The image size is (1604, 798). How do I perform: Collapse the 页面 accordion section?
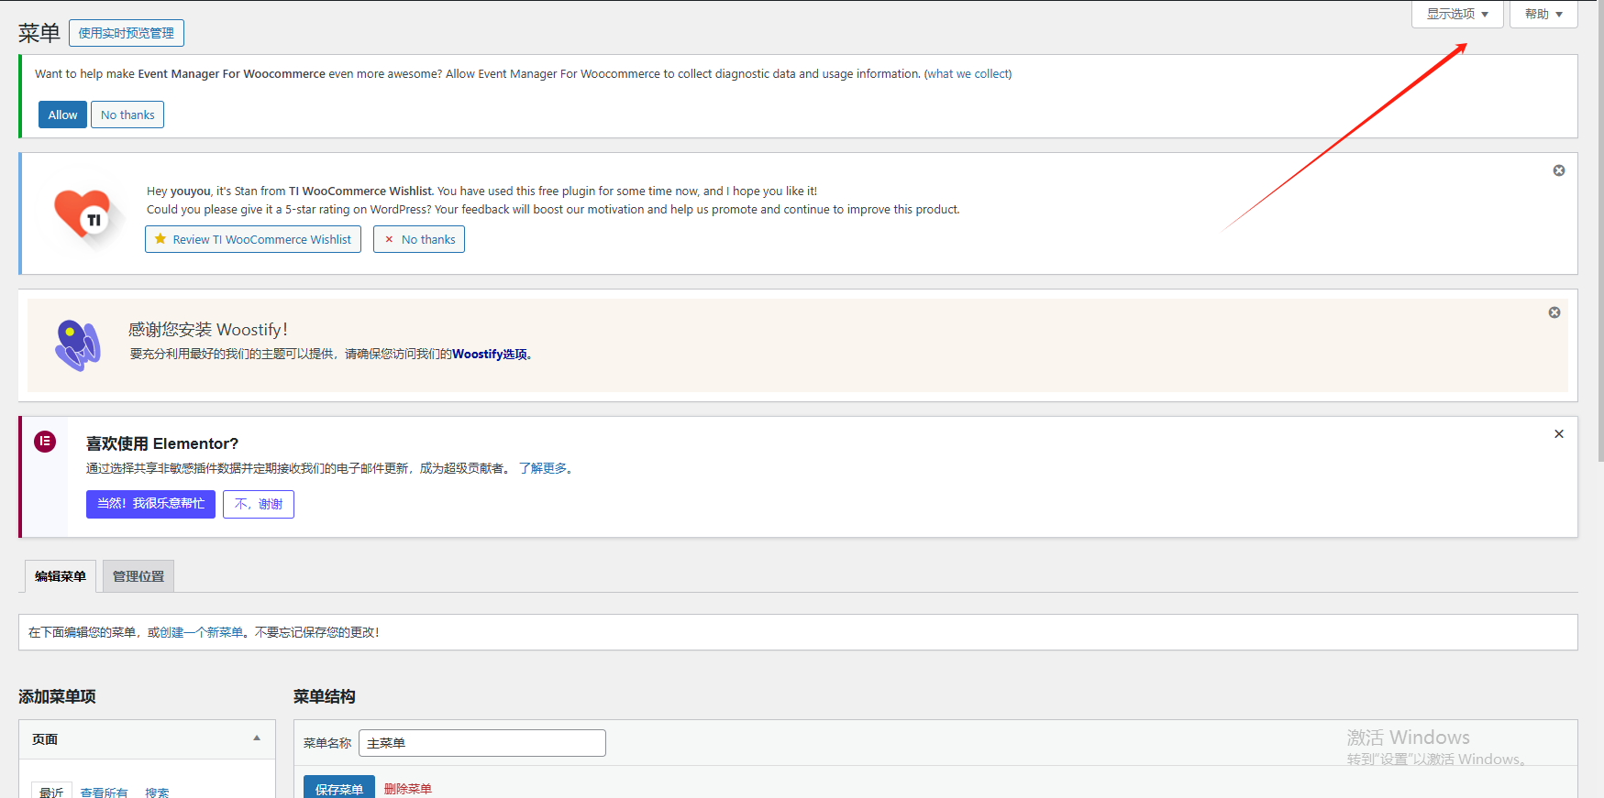(x=257, y=738)
